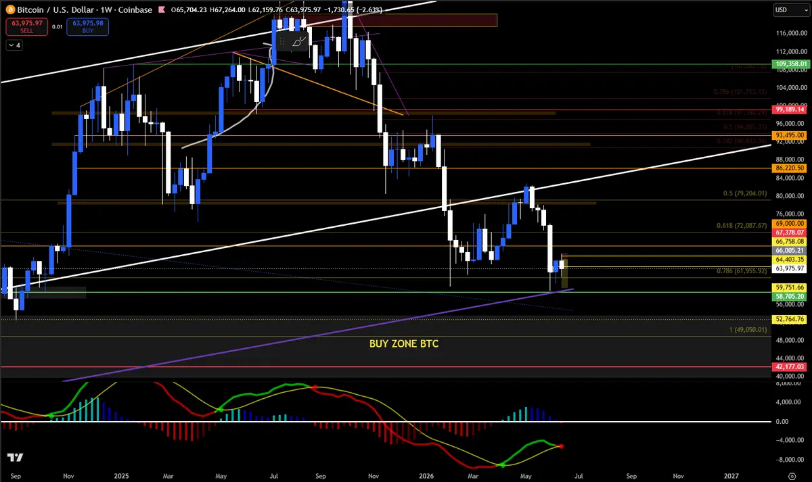This screenshot has height=482, width=812.
Task: Click the yellow 52,764.76 price label
Action: point(790,319)
